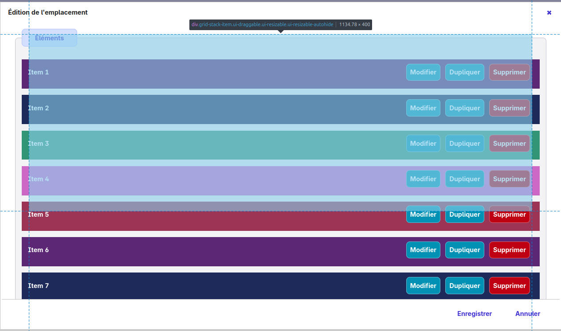Click the Édition de l'emplacement title

click(48, 12)
